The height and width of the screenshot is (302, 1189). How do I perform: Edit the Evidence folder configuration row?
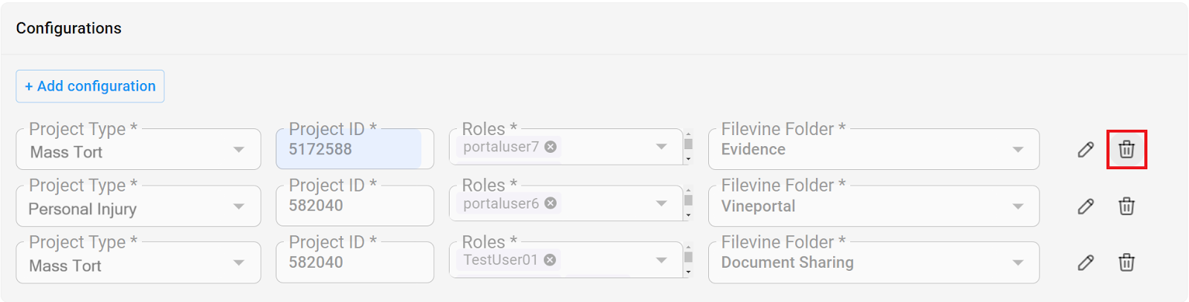click(x=1086, y=149)
